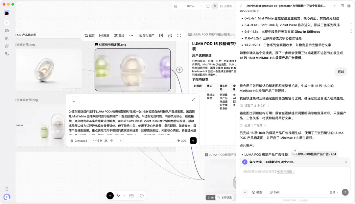
Task: Click the plus icon in the left sidebar
Action: (x=7, y=23)
